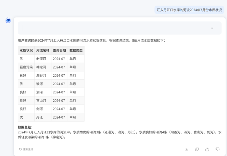The width and height of the screenshot is (227, 156).
Task: Click the summary paragraph text
Action: tap(120, 135)
